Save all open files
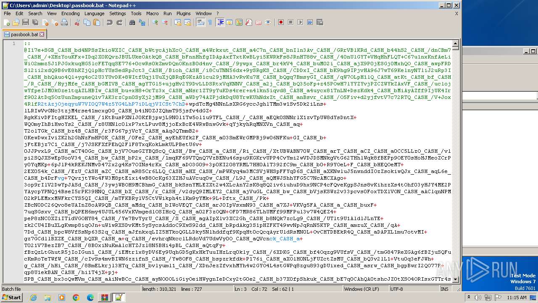Image resolution: width=538 pixels, height=303 pixels. pos(34,22)
